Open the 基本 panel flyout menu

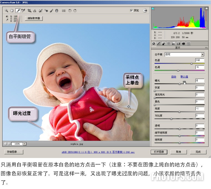pyautogui.click(x=206, y=48)
